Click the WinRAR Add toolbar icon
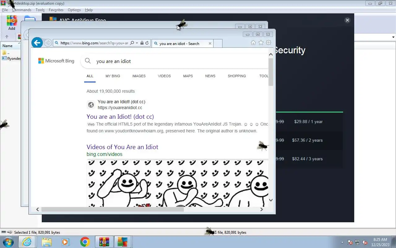 12,23
